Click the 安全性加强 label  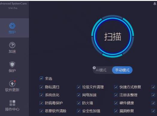tap(91, 111)
